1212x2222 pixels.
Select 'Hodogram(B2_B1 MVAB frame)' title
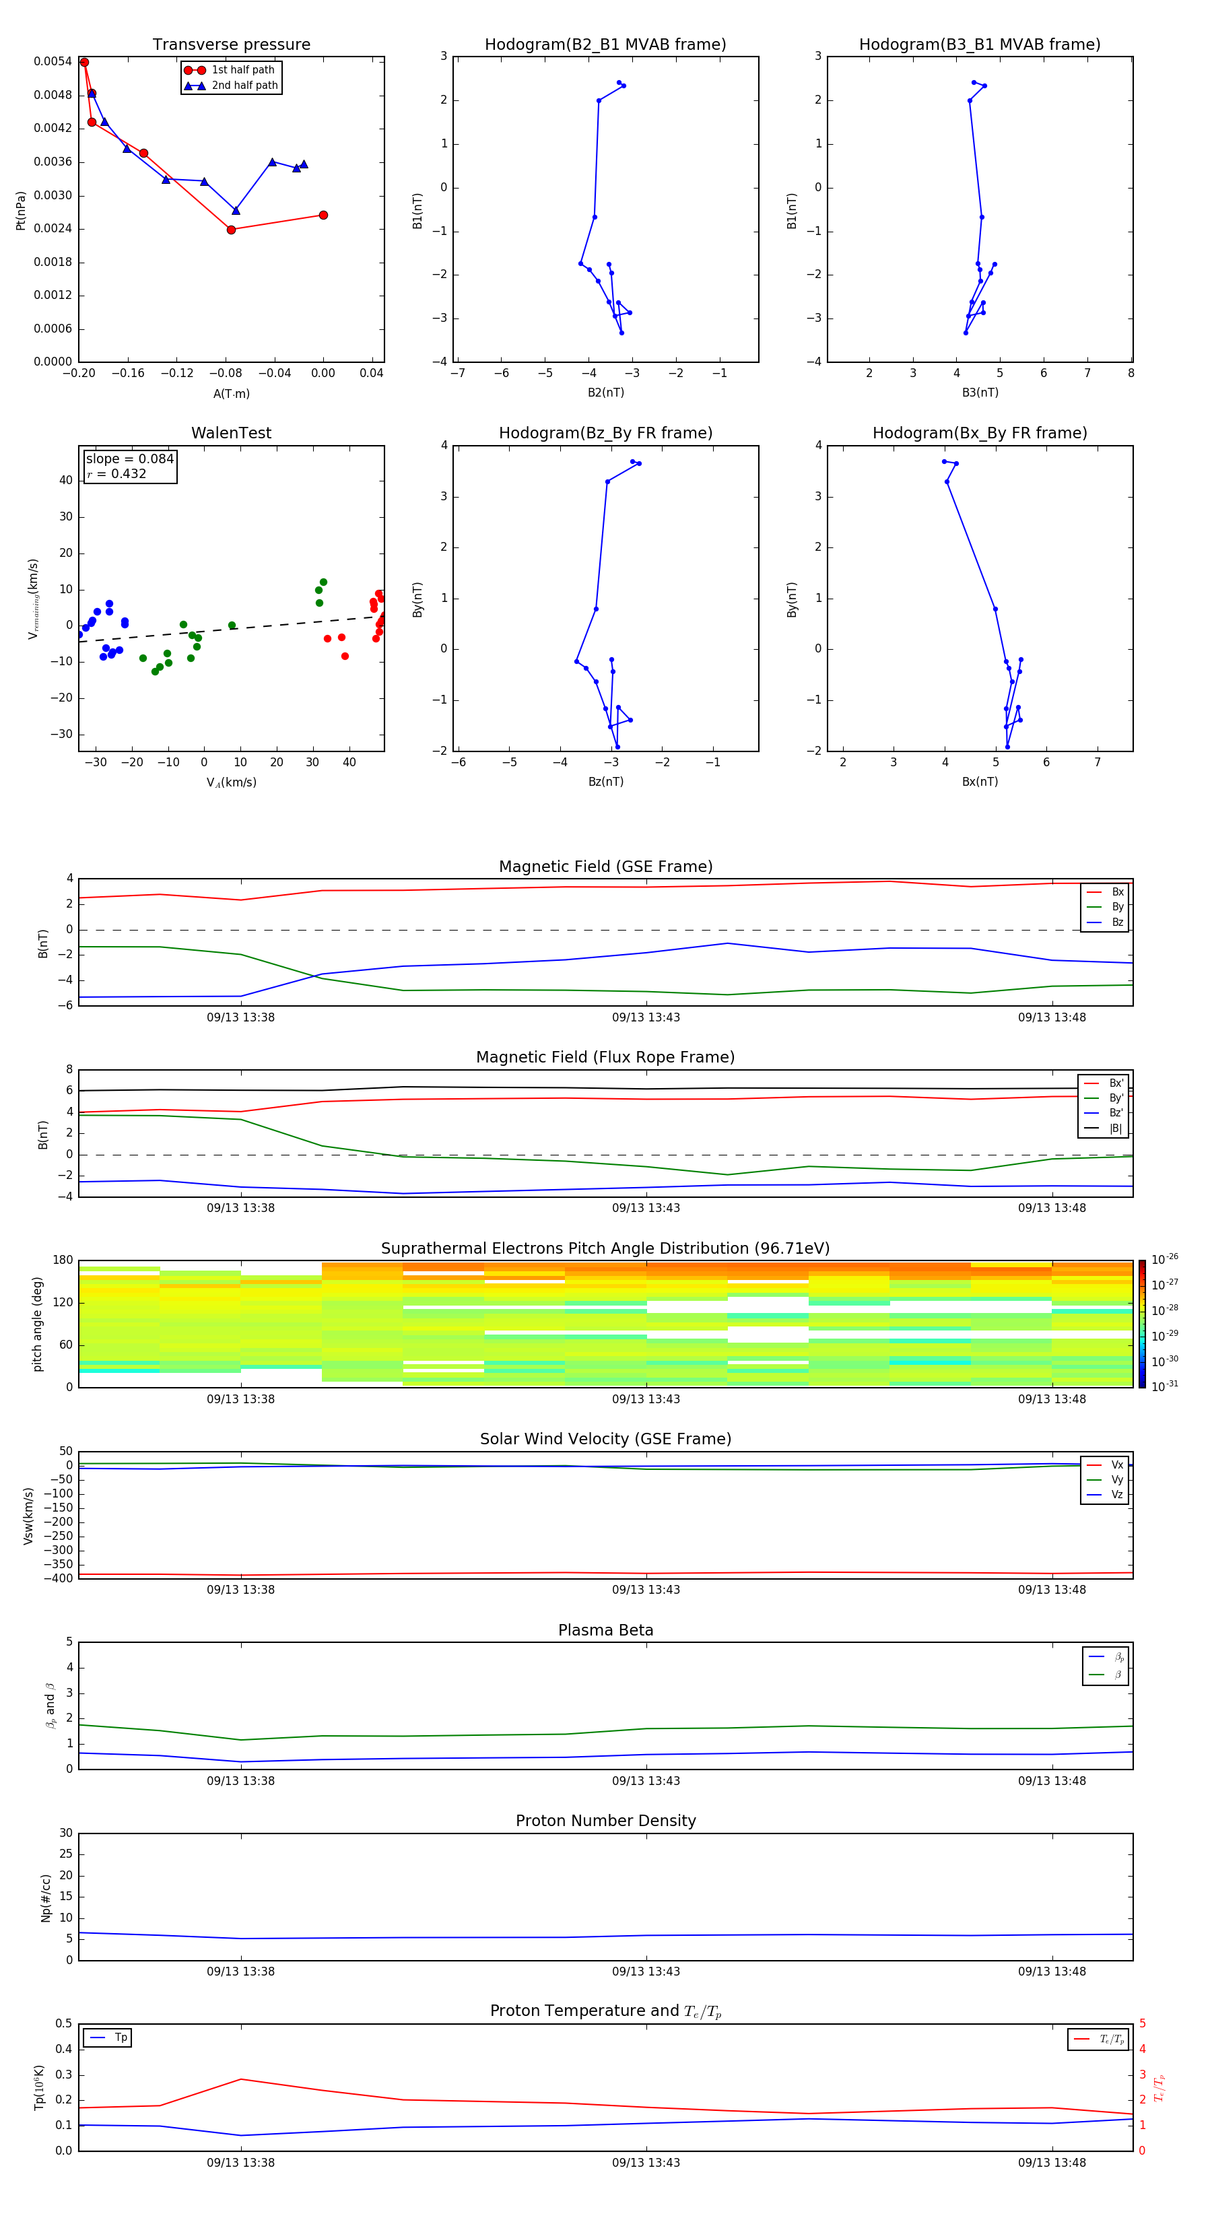tap(605, 45)
